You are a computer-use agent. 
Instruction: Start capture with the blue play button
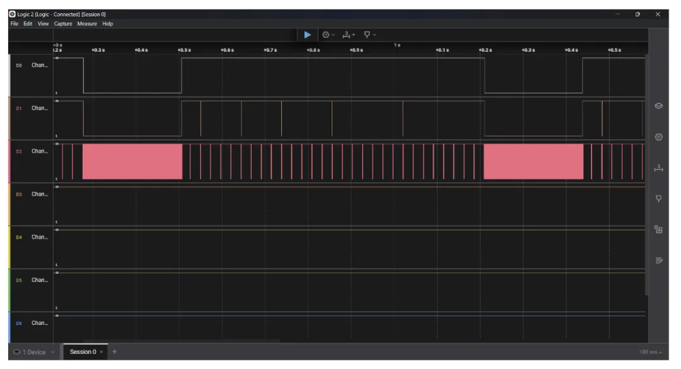[x=307, y=35]
